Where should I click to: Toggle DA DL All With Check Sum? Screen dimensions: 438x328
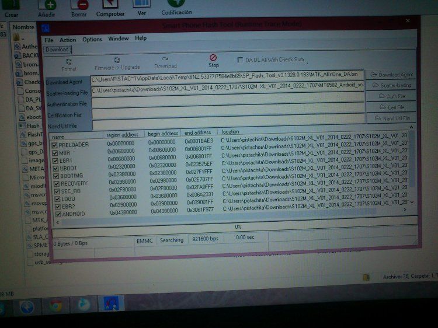240,60
